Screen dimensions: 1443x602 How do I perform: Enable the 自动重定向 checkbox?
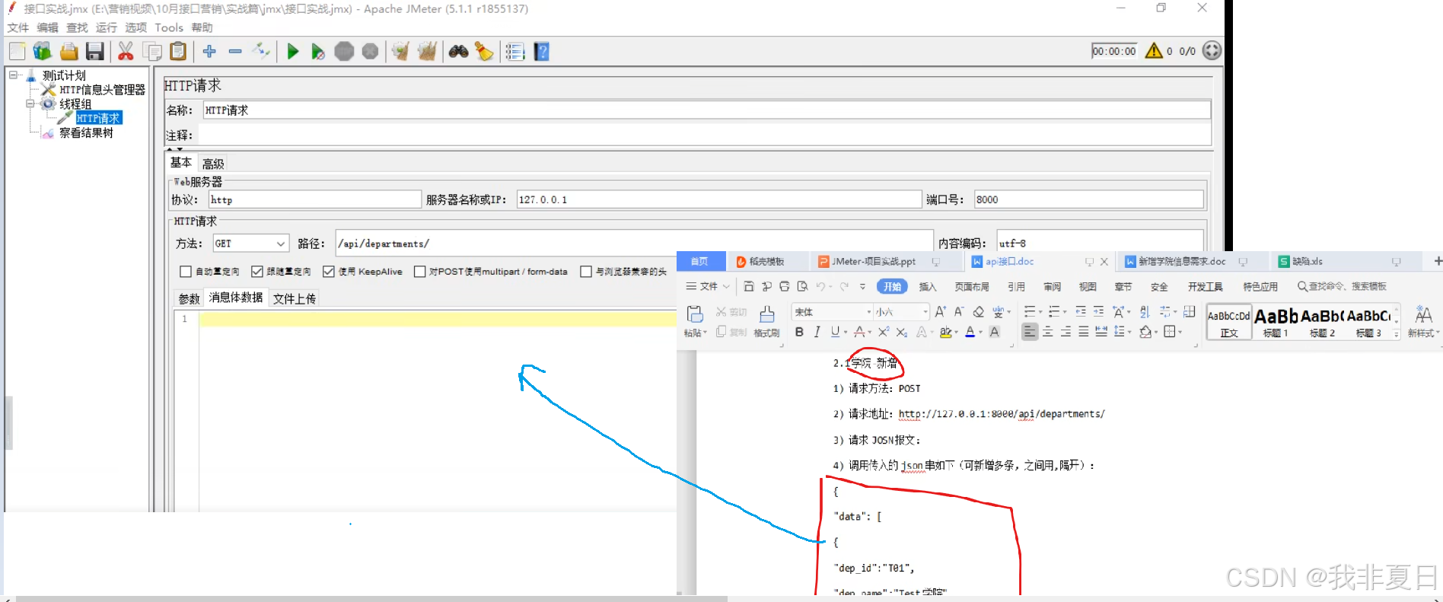(x=186, y=272)
